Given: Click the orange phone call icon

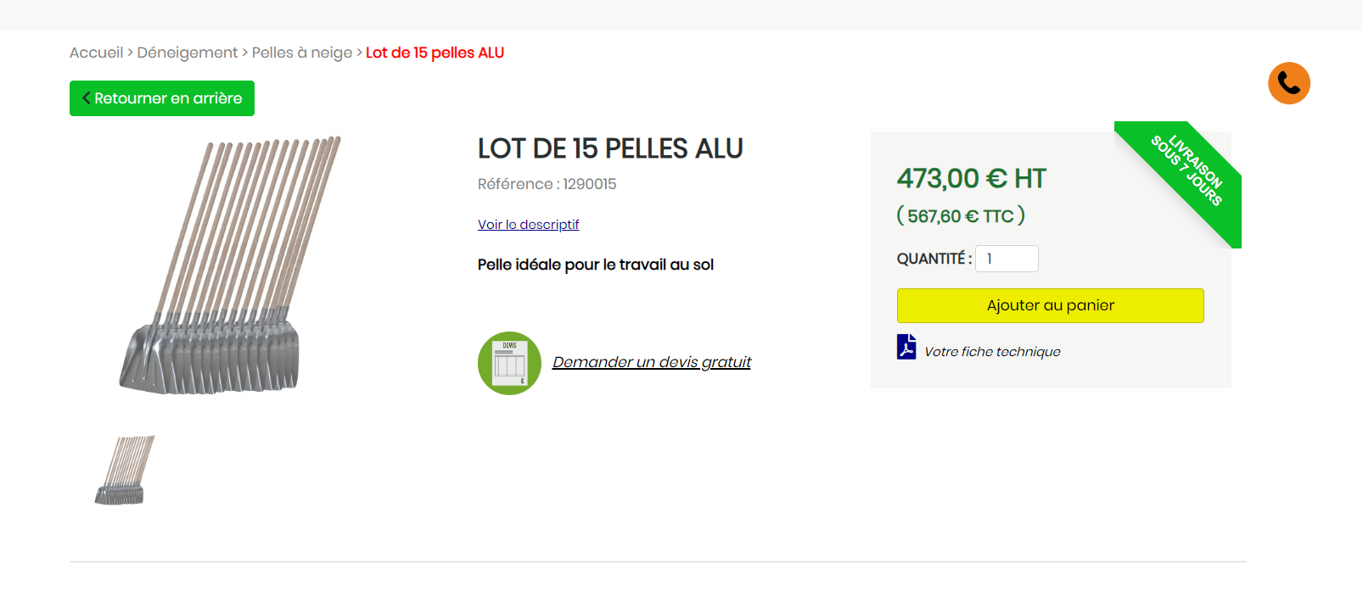Looking at the screenshot, I should tap(1288, 83).
